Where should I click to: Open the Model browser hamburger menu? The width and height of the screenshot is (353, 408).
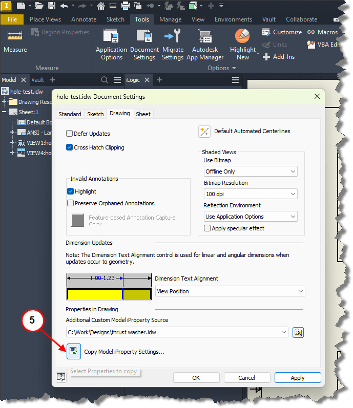(117, 80)
